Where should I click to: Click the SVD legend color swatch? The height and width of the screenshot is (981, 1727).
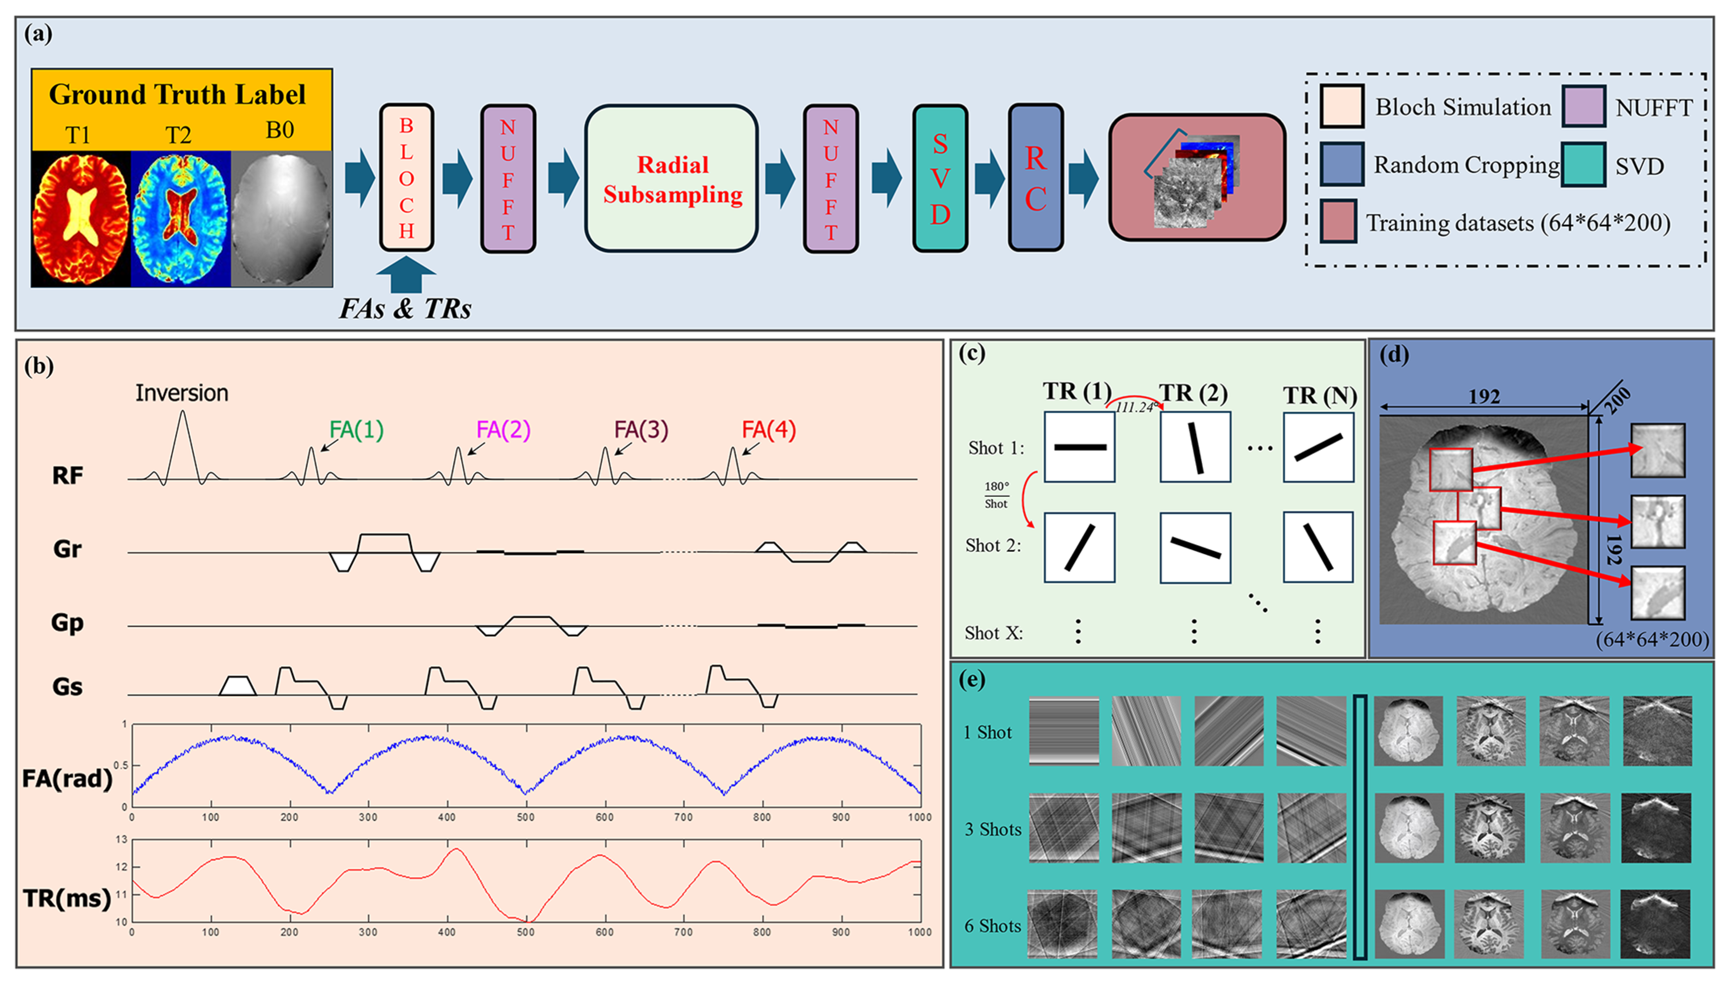point(1583,164)
